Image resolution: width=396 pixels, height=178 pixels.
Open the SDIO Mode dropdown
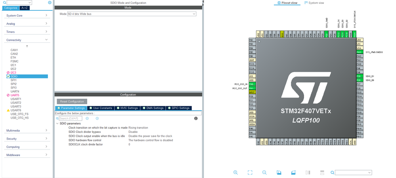point(132,14)
